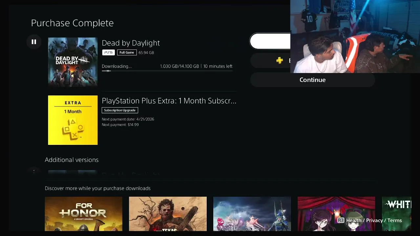Click the Continue button

tap(312, 80)
